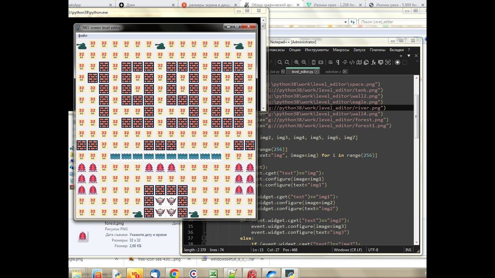This screenshot has height=278, width=495.
Task: Start macro recording with the record icon
Action: click(397, 62)
